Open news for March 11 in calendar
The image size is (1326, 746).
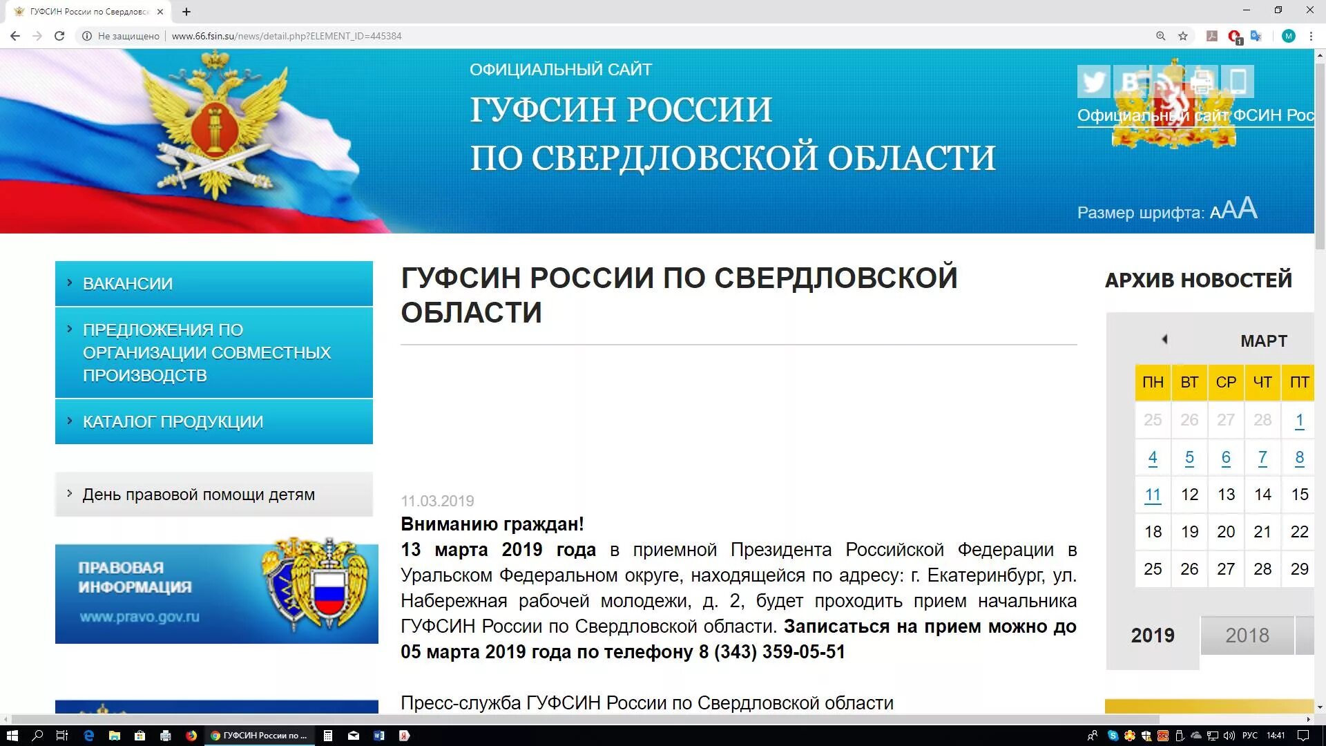click(x=1153, y=495)
